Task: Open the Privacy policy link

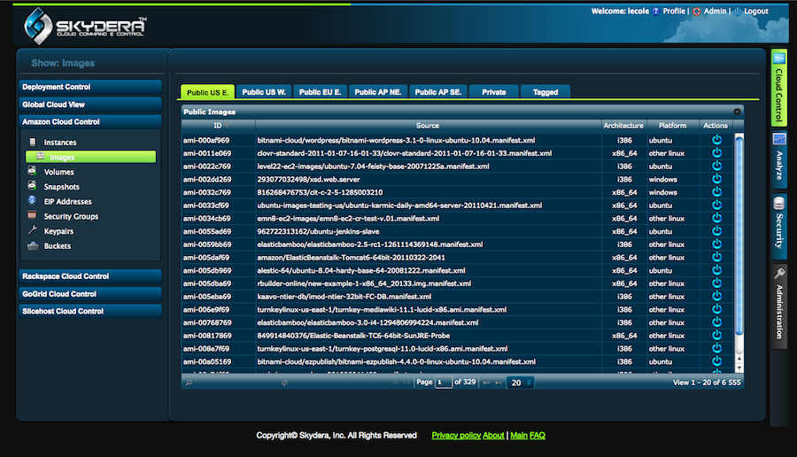Action: click(455, 436)
